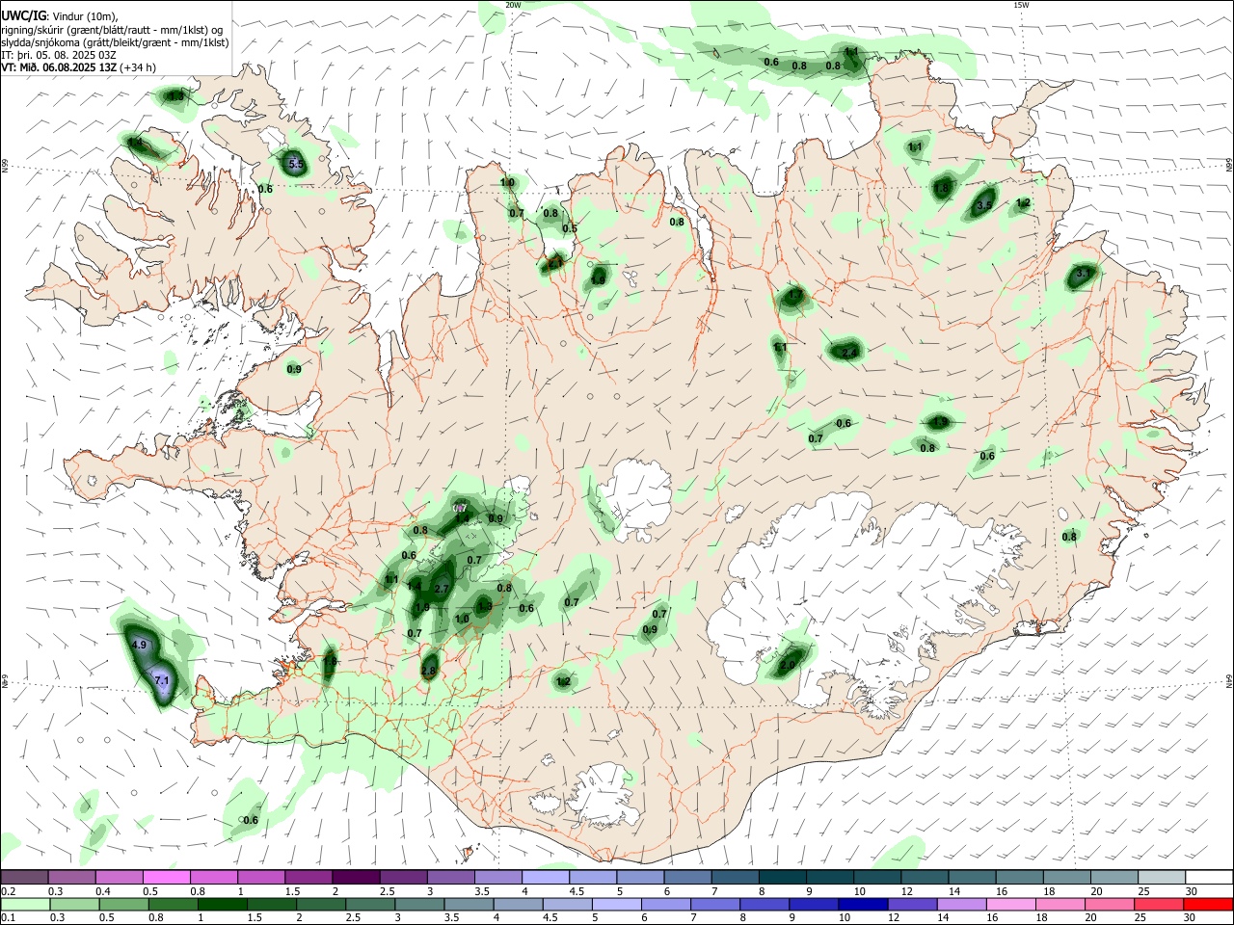This screenshot has height=925, width=1234.
Task: Click the 0.1 label in the legend
Action: (9, 917)
